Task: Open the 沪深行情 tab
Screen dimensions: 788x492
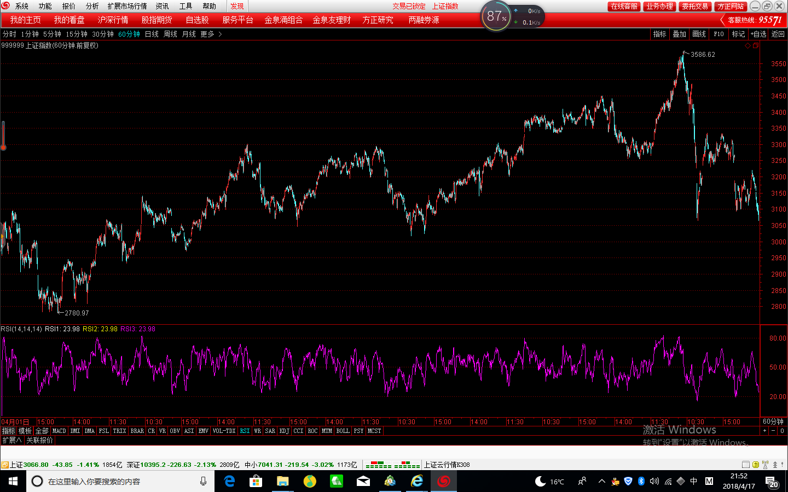Action: pyautogui.click(x=113, y=20)
